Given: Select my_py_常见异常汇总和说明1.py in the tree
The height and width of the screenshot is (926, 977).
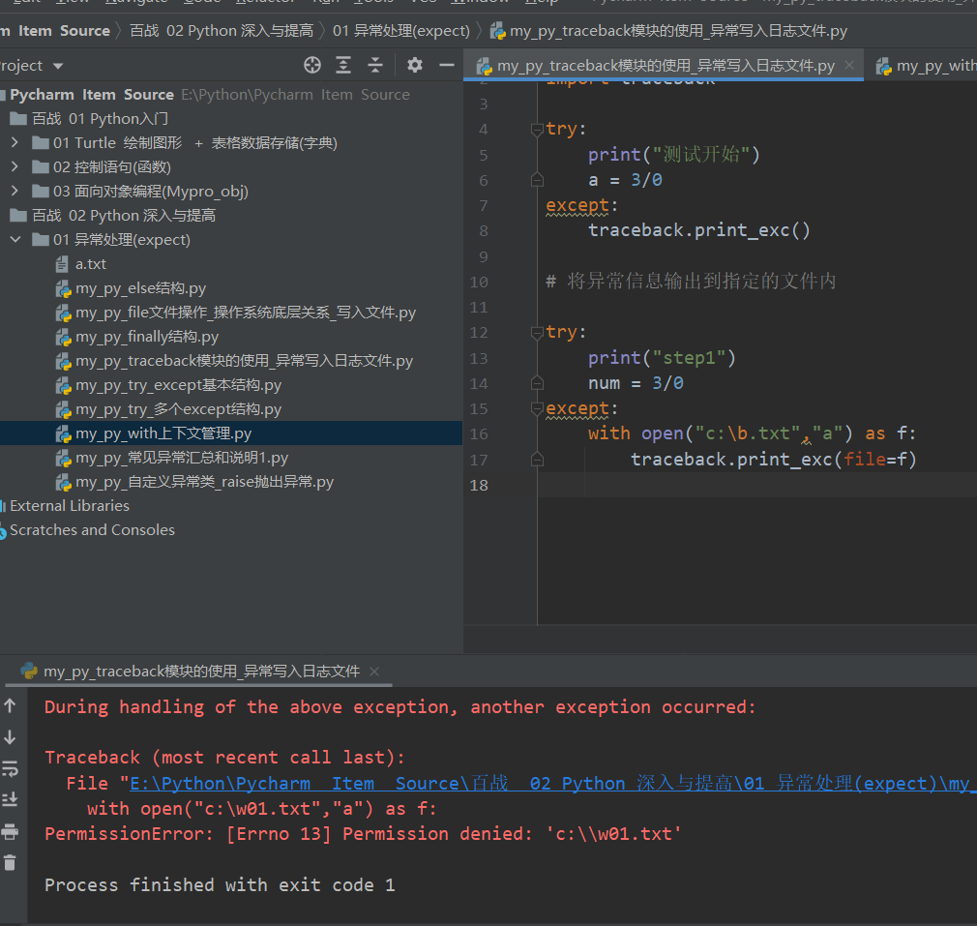Looking at the screenshot, I should pyautogui.click(x=181, y=458).
